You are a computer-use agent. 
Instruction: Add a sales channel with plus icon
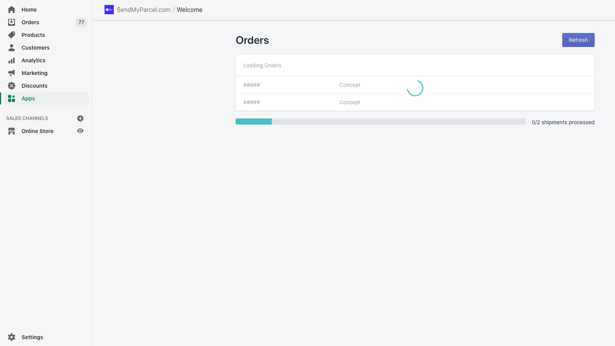click(80, 118)
